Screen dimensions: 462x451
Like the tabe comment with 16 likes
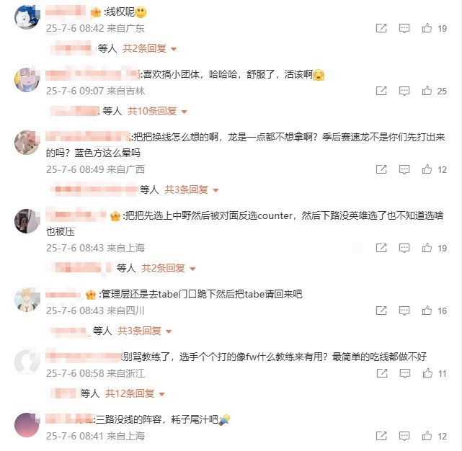pyautogui.click(x=427, y=311)
